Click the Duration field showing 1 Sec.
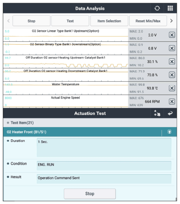The image size is (180, 204). point(104,147)
